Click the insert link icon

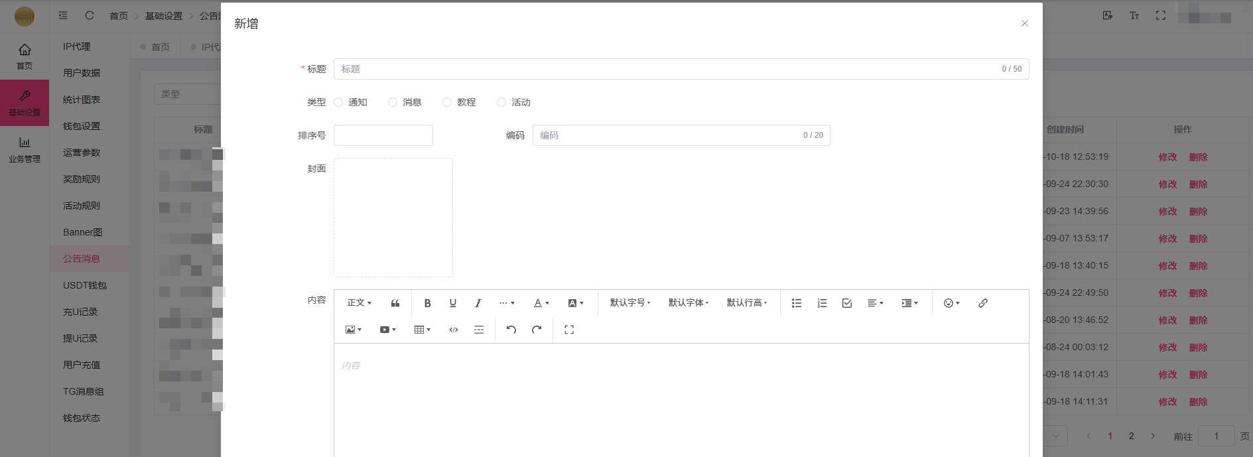click(x=982, y=303)
